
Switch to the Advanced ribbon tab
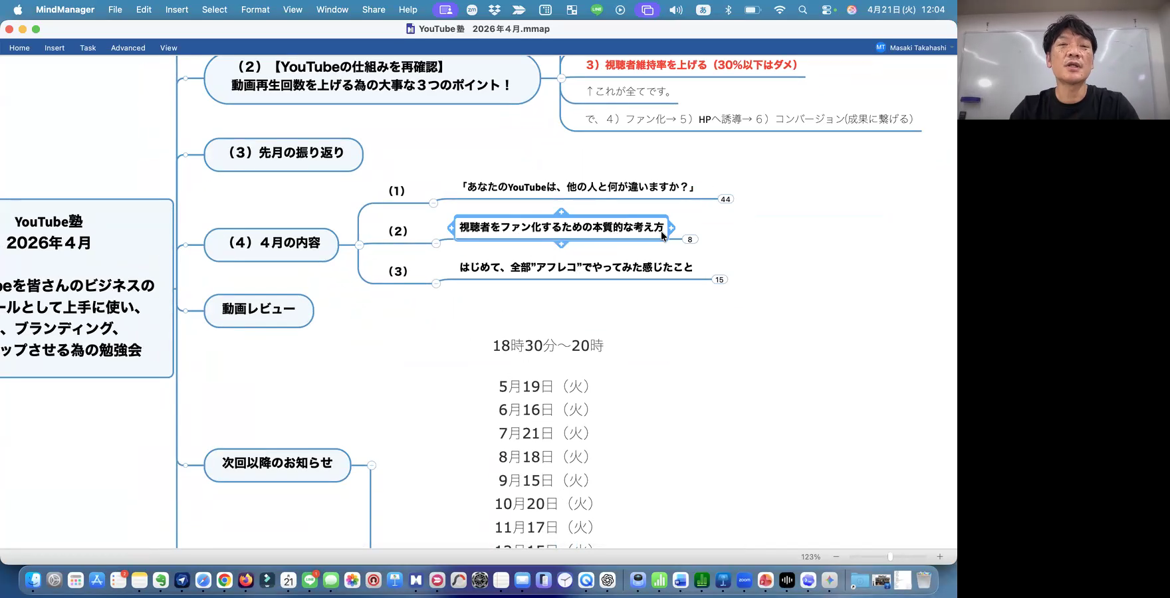coord(128,48)
